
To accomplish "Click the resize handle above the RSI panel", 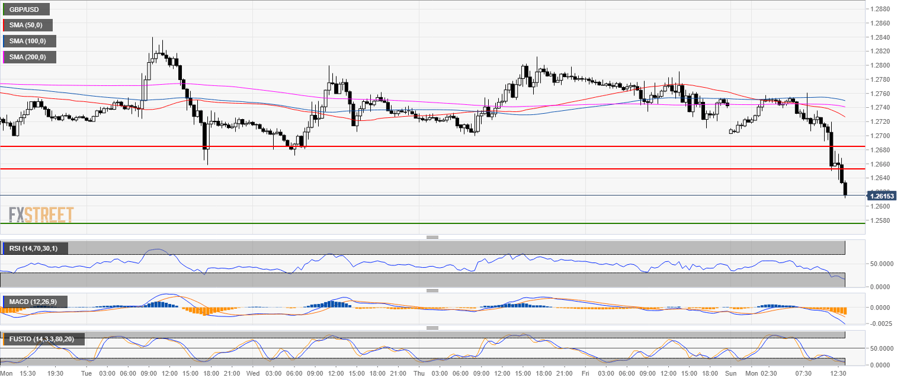I will 432,238.
